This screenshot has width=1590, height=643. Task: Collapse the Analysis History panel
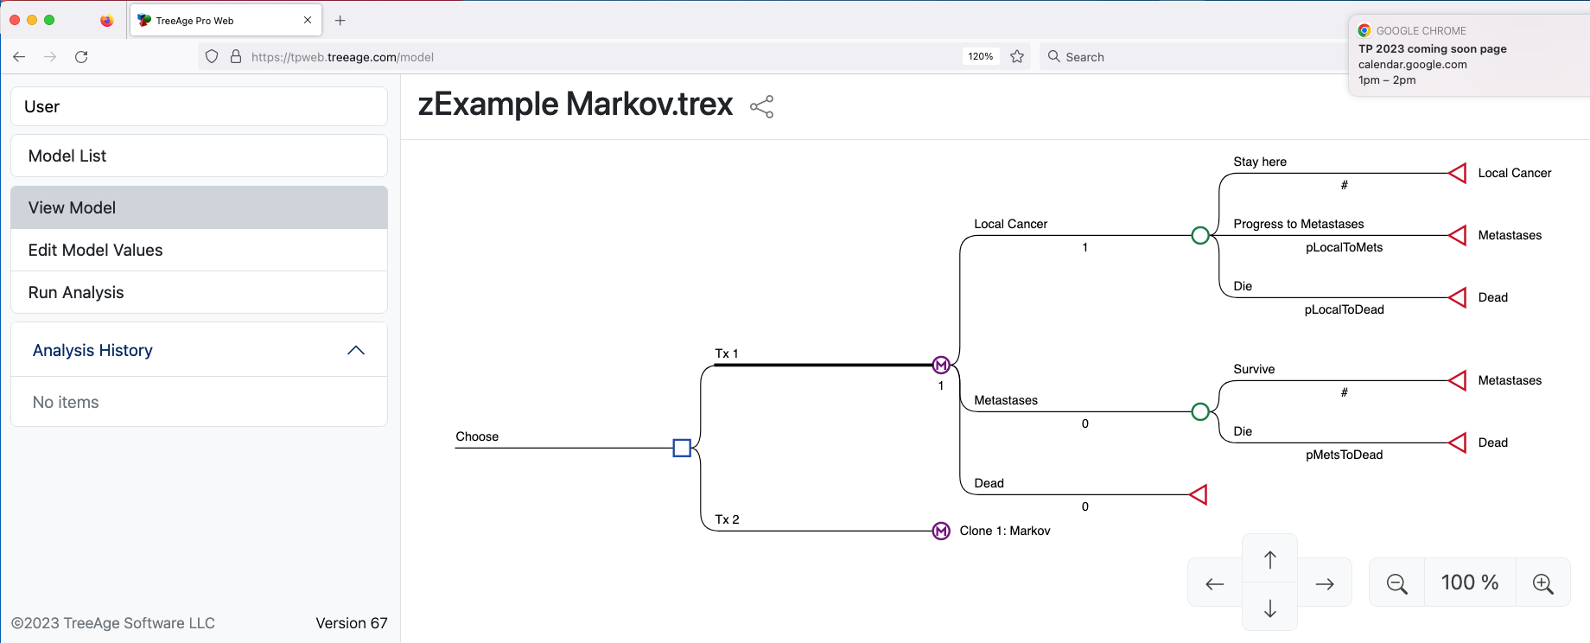pos(356,350)
